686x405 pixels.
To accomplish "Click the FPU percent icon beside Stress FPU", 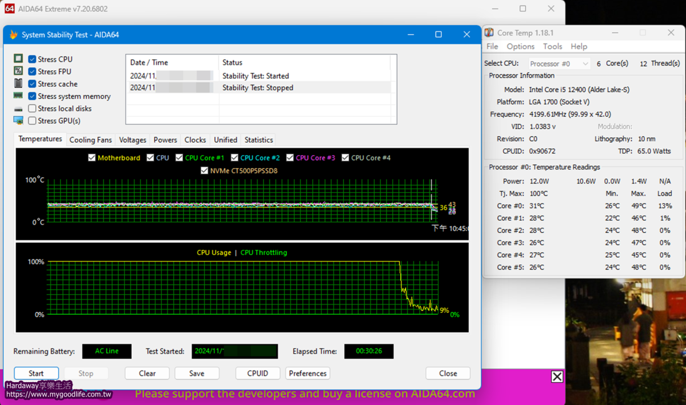I will [18, 71].
